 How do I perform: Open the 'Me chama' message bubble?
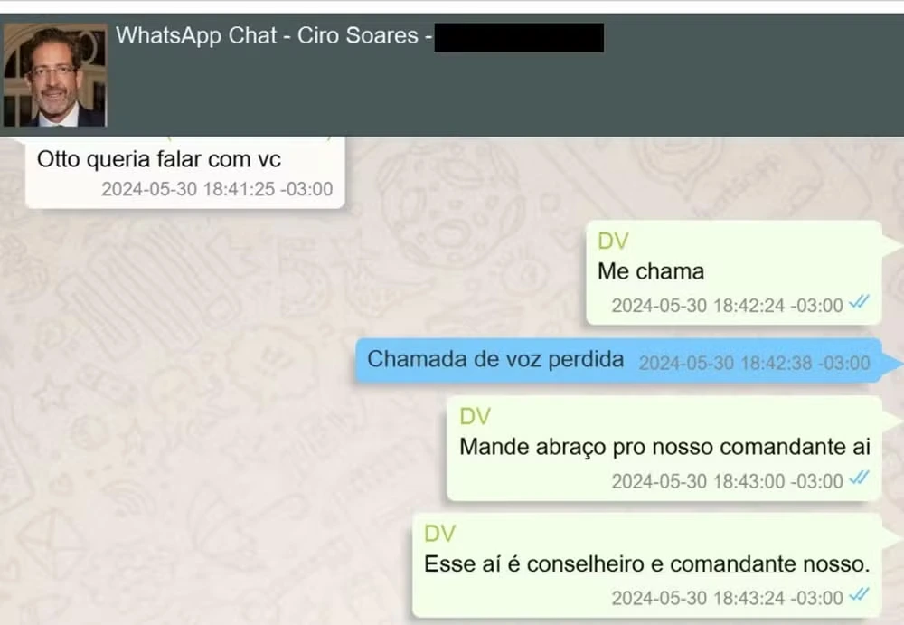(733, 273)
